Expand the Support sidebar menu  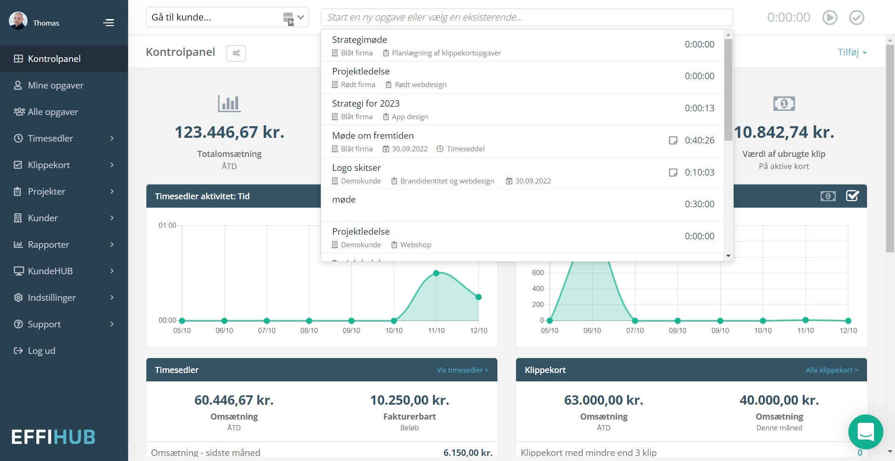pyautogui.click(x=64, y=324)
